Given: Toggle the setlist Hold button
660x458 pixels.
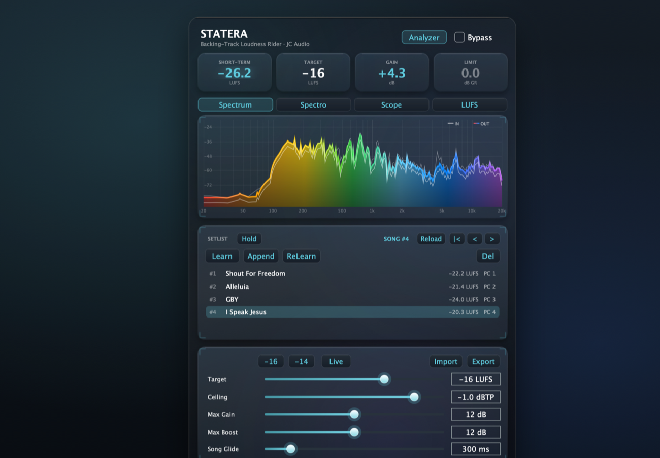Looking at the screenshot, I should tap(249, 239).
